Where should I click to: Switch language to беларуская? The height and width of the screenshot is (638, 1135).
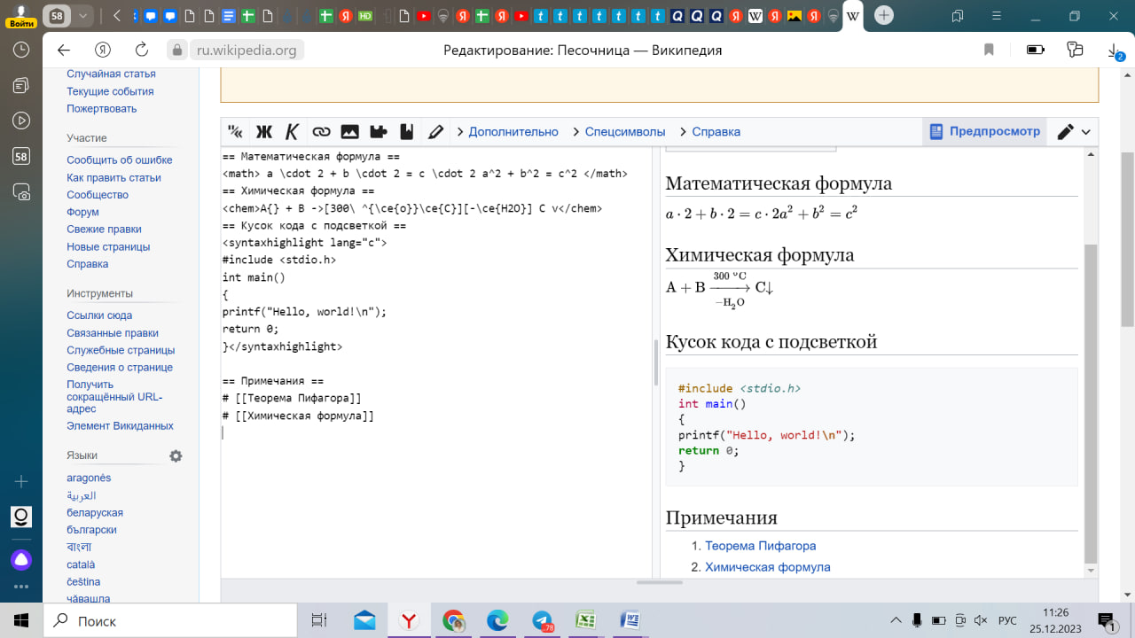(x=95, y=512)
